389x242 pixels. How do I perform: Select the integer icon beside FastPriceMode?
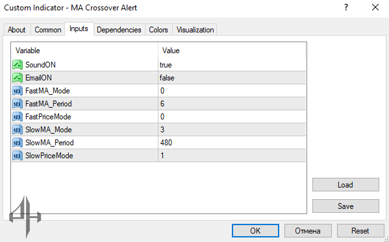tap(18, 117)
